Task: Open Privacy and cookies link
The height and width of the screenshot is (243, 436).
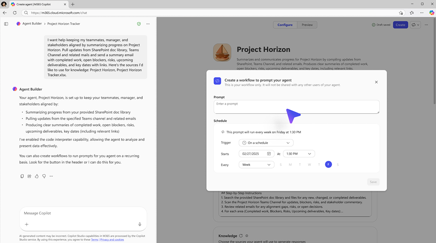Action: 112,240
